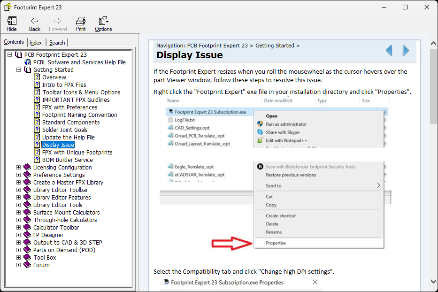The width and height of the screenshot is (438, 292).
Task: Click the purple book icon beside Library Editor Toolbar
Action: [27, 190]
